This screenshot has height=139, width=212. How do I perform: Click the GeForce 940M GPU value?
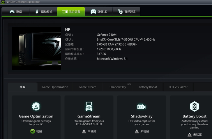coord(107,35)
